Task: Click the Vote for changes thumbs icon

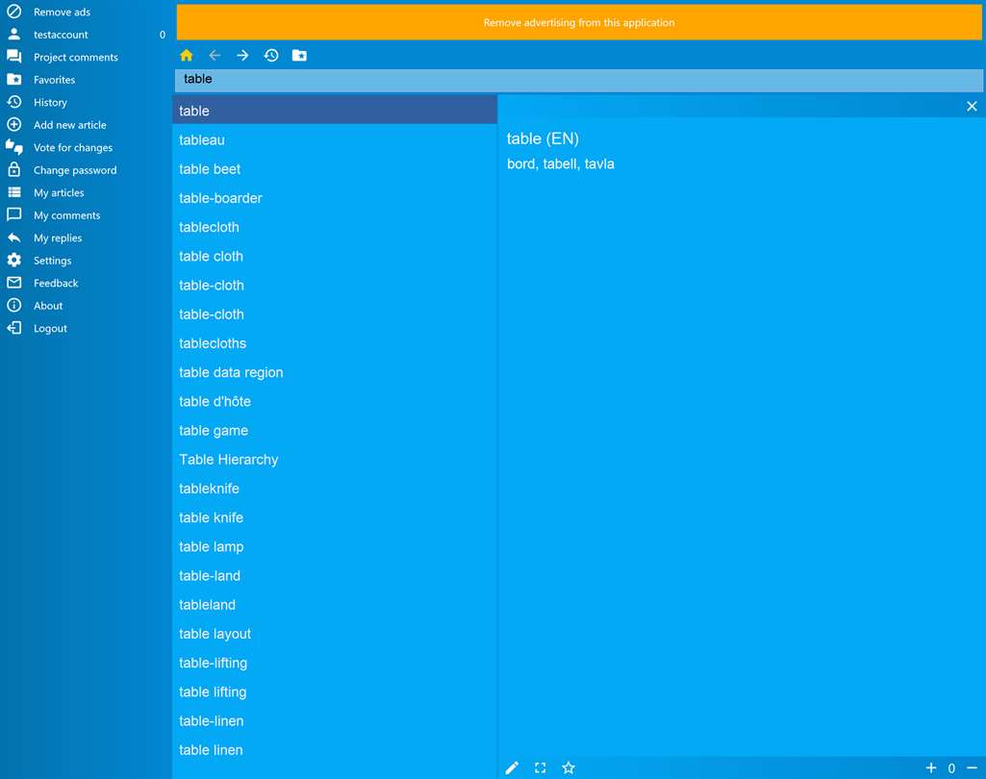Action: pos(13,147)
